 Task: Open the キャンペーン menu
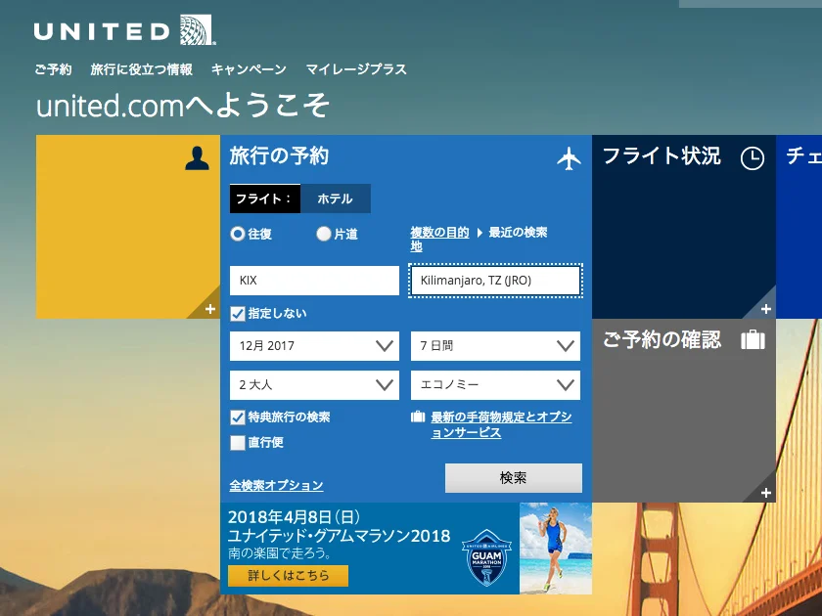[x=249, y=69]
